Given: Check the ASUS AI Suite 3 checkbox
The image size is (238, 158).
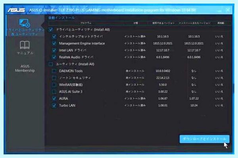Looking at the screenshot, I should point(54,92).
